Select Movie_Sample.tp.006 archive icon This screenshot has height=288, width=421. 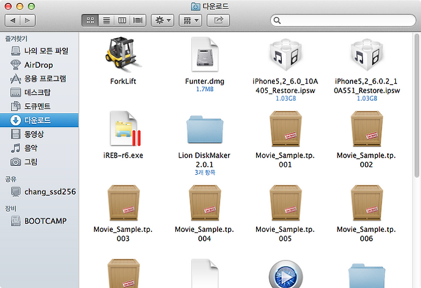click(367, 203)
